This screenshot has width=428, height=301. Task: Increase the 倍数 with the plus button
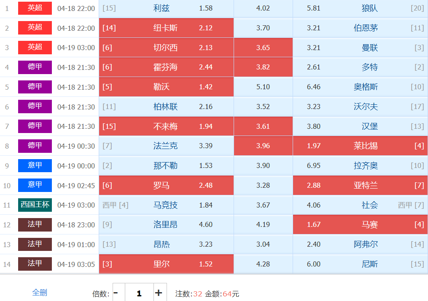(x=159, y=293)
